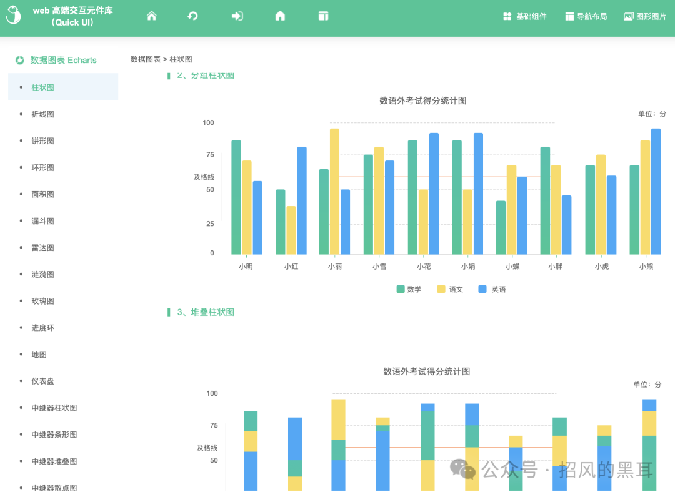Click the 小雪 axis label in grouped chart
This screenshot has height=497, width=675.
pos(379,267)
